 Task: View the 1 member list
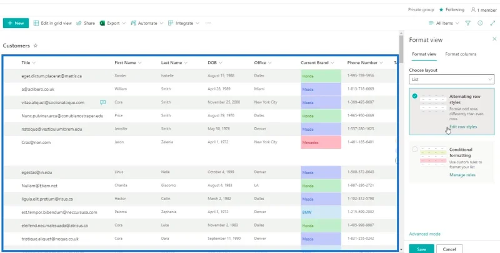tap(484, 10)
